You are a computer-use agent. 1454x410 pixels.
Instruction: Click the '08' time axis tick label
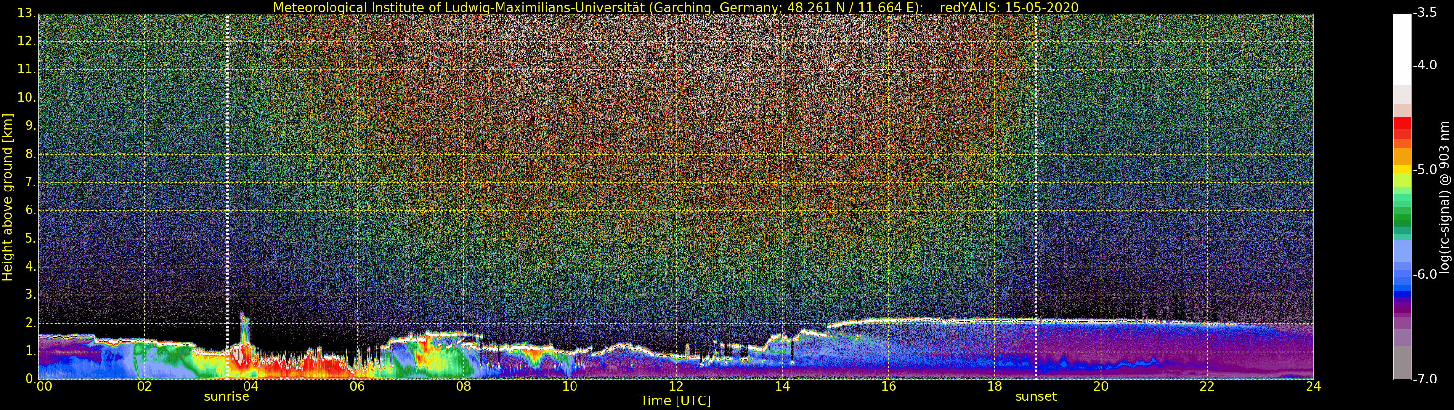pyautogui.click(x=463, y=386)
